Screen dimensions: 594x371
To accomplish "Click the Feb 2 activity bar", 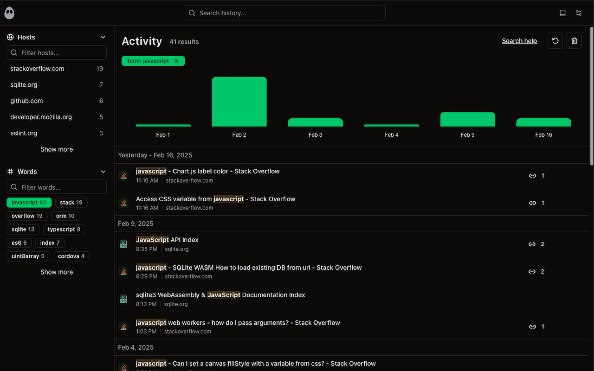I will tap(239, 102).
